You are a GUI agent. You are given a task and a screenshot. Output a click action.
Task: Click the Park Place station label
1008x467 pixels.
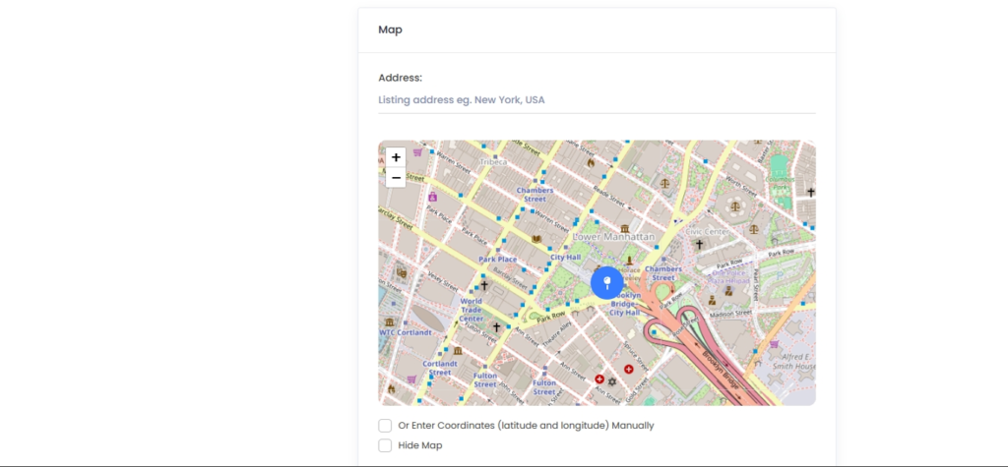tap(497, 260)
